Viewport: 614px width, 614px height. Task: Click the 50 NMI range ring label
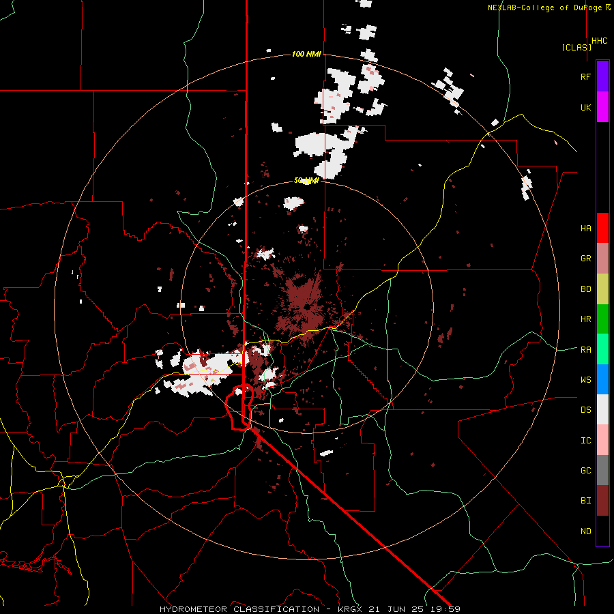306,181
